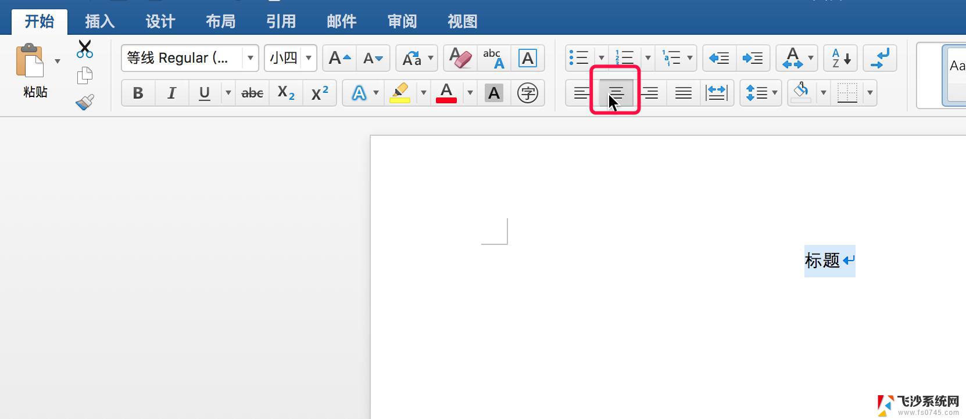The image size is (966, 419).
Task: Click the Change Case Aa button
Action: tap(412, 58)
